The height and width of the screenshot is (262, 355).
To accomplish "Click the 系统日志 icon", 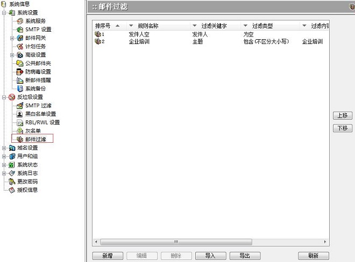I will point(12,173).
